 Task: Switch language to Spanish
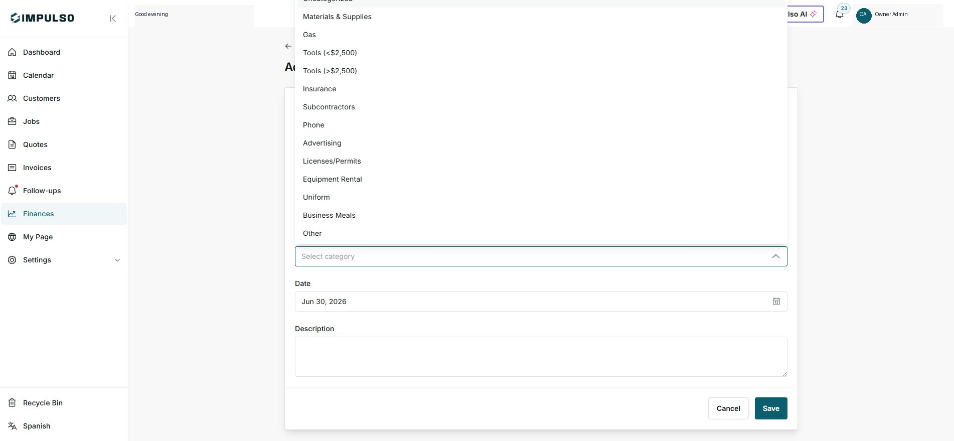[64, 426]
